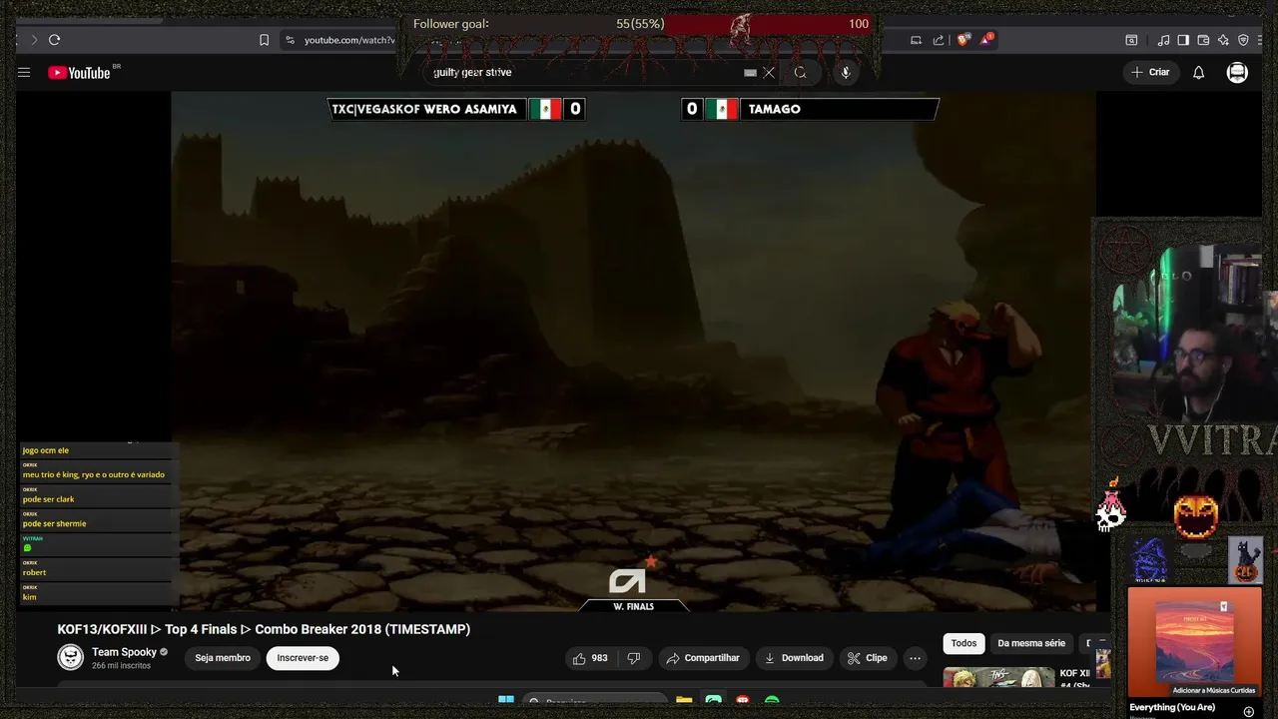Click the Seja membro button
The height and width of the screenshot is (719, 1278).
point(223,658)
